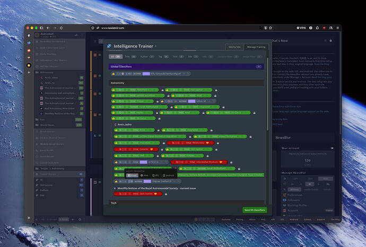Enable Web in Notify on Match popup
The height and width of the screenshot is (247, 366).
pyautogui.click(x=144, y=175)
